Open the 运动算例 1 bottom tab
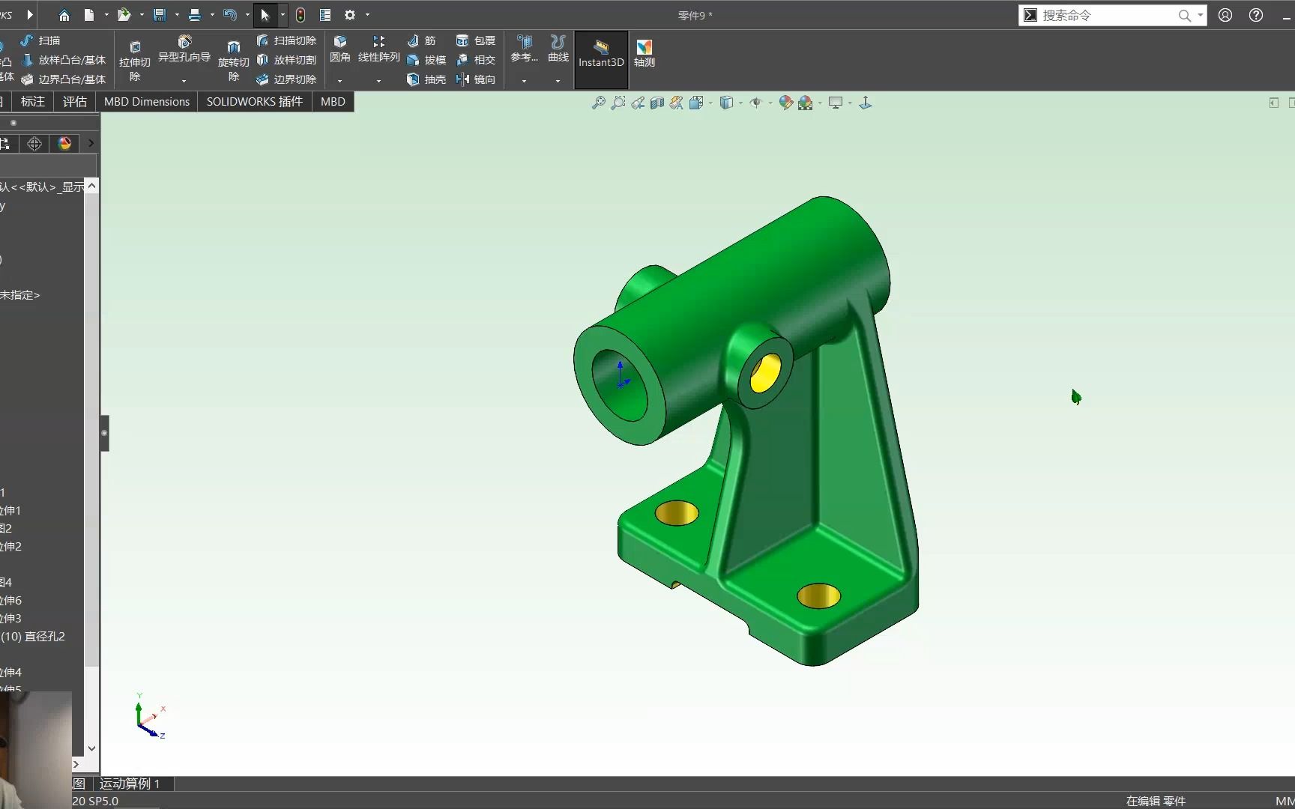The width and height of the screenshot is (1295, 809). (x=130, y=784)
